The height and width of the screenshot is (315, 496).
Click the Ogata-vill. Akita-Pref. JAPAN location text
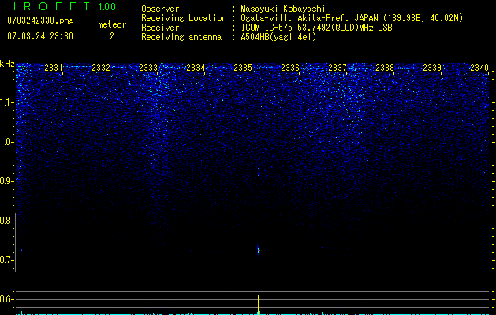[x=352, y=18]
